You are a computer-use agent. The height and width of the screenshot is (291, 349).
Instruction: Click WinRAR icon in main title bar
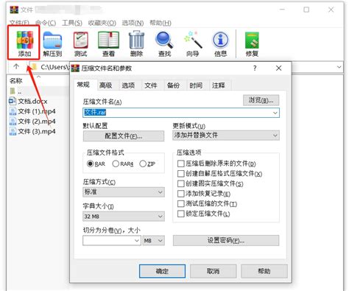click(x=14, y=10)
